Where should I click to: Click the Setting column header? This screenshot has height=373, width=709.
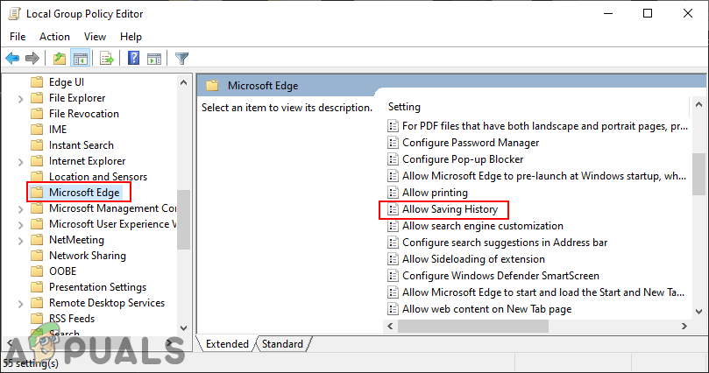pos(405,107)
